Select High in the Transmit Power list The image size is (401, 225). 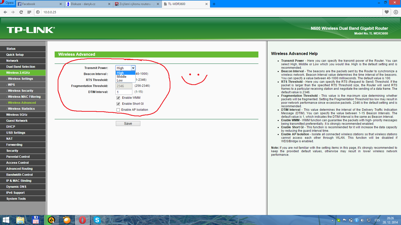(x=125, y=73)
